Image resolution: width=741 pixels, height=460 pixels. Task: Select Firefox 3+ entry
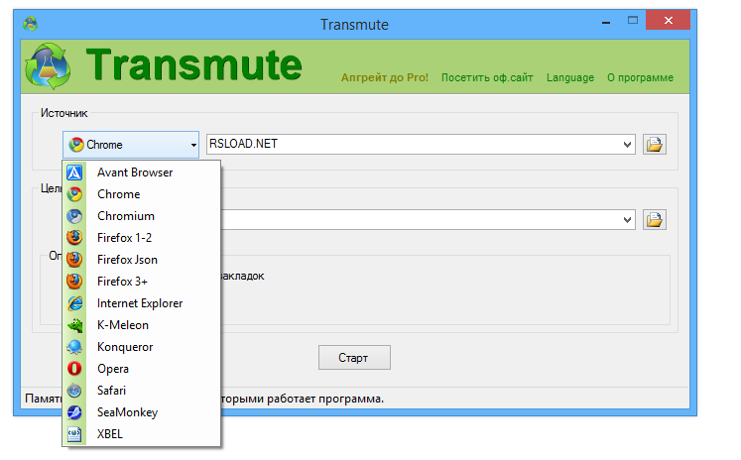click(x=141, y=282)
